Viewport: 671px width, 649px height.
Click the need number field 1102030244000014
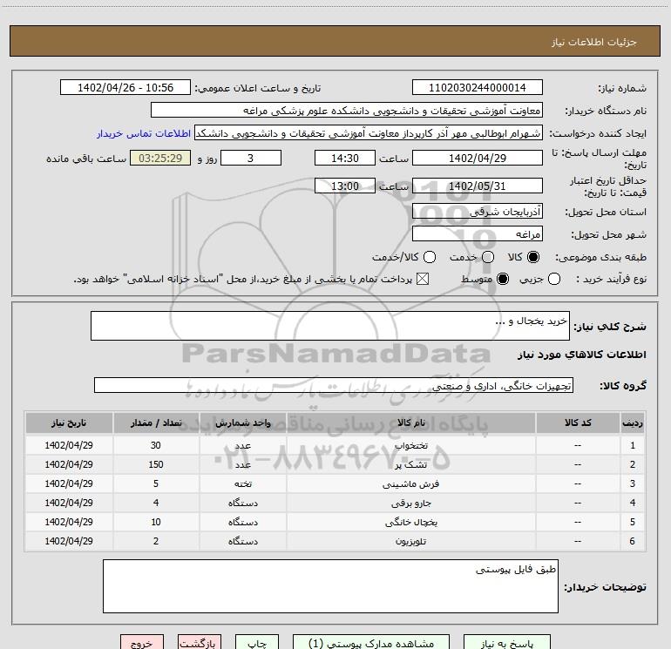coord(478,88)
